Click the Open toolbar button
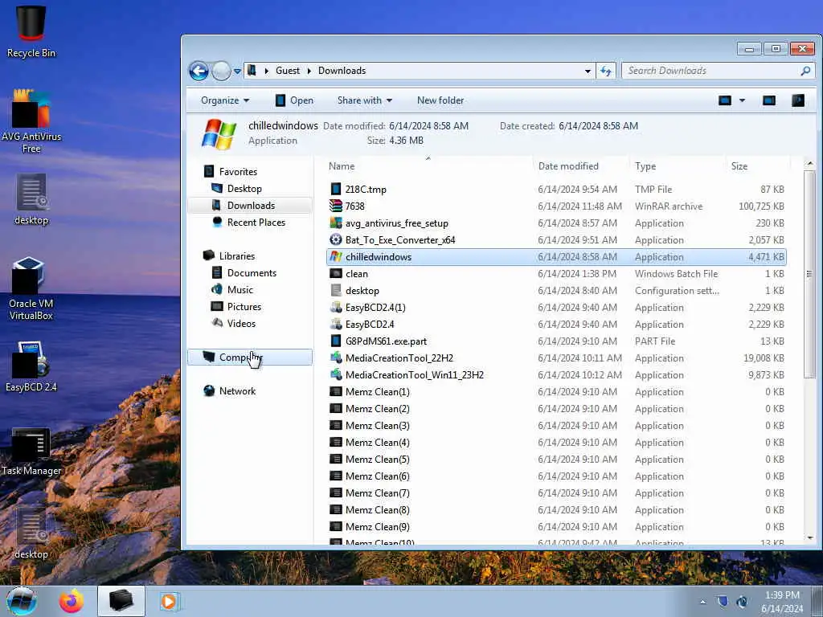Image resolution: width=823 pixels, height=617 pixels. click(x=294, y=100)
